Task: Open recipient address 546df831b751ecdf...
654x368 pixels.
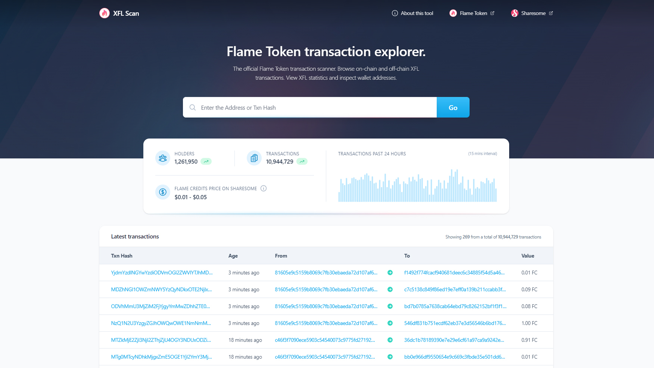Action: pyautogui.click(x=455, y=323)
